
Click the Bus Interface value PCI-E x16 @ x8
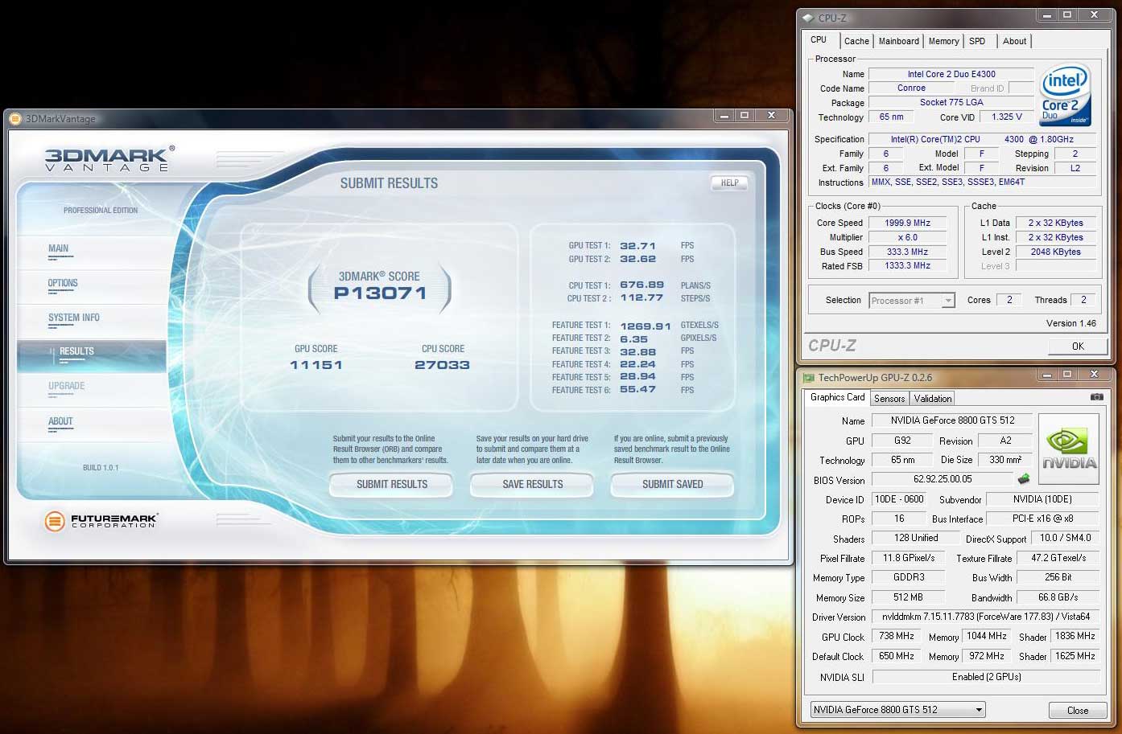coord(1042,519)
